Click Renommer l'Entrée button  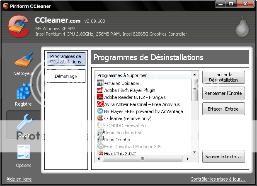click(223, 93)
